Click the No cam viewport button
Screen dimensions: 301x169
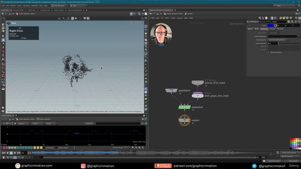pyautogui.click(x=139, y=23)
